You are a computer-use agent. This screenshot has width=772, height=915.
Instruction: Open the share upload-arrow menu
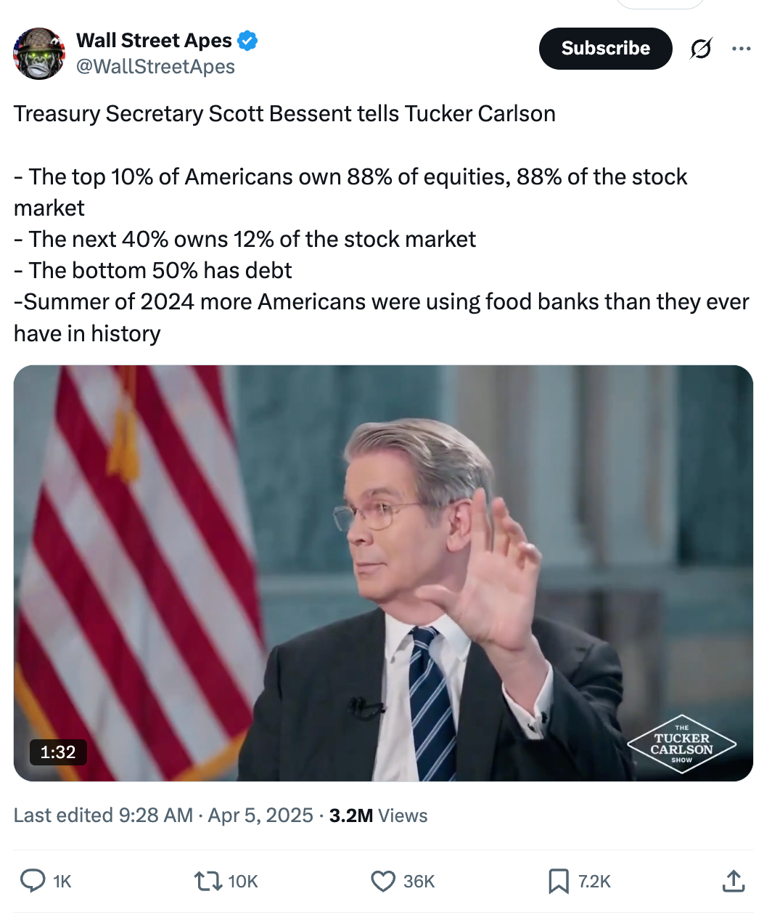(734, 881)
